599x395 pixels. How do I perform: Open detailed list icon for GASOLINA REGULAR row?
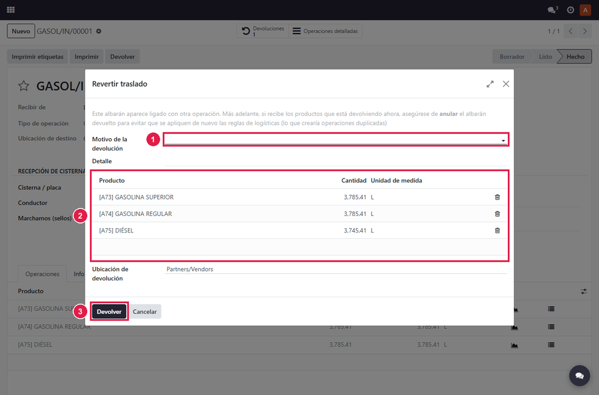[551, 327]
